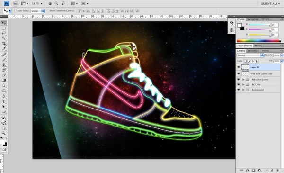The height and width of the screenshot is (173, 284).
Task: Select the Brush tool
Action: [4, 60]
